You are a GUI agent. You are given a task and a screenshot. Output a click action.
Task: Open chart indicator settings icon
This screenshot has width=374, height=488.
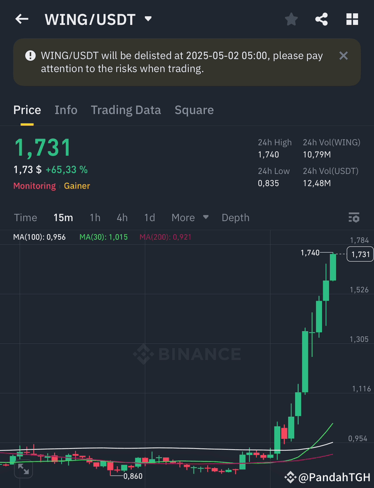pos(354,218)
